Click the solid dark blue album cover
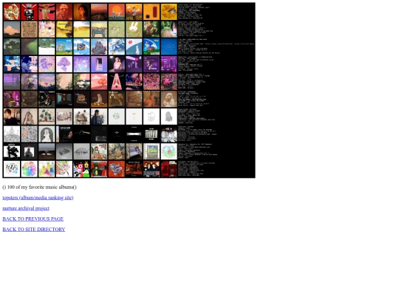399x299 pixels. [169, 47]
